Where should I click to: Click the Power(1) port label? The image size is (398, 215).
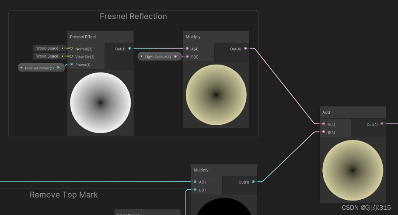(83, 65)
